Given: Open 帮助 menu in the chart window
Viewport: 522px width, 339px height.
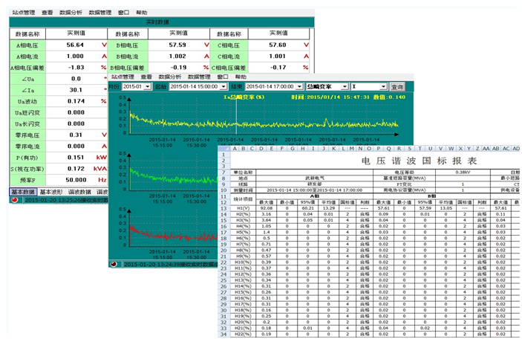Looking at the screenshot, I should click(x=241, y=77).
